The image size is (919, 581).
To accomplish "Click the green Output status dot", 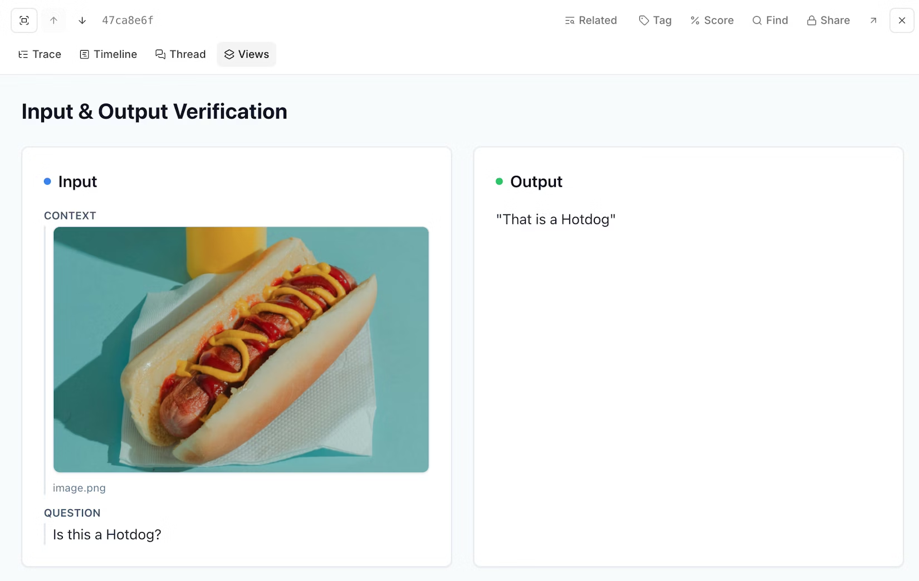I will click(498, 182).
